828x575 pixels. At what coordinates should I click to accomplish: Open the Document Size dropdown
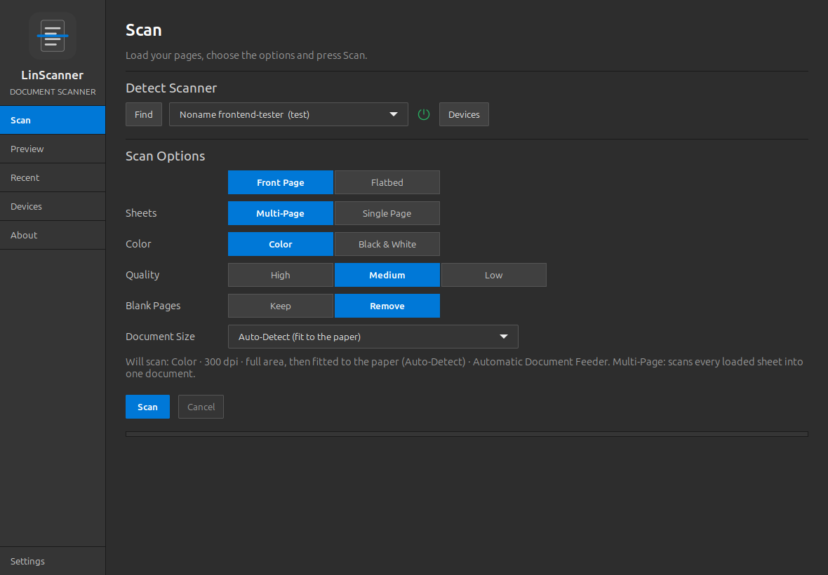[x=373, y=337]
